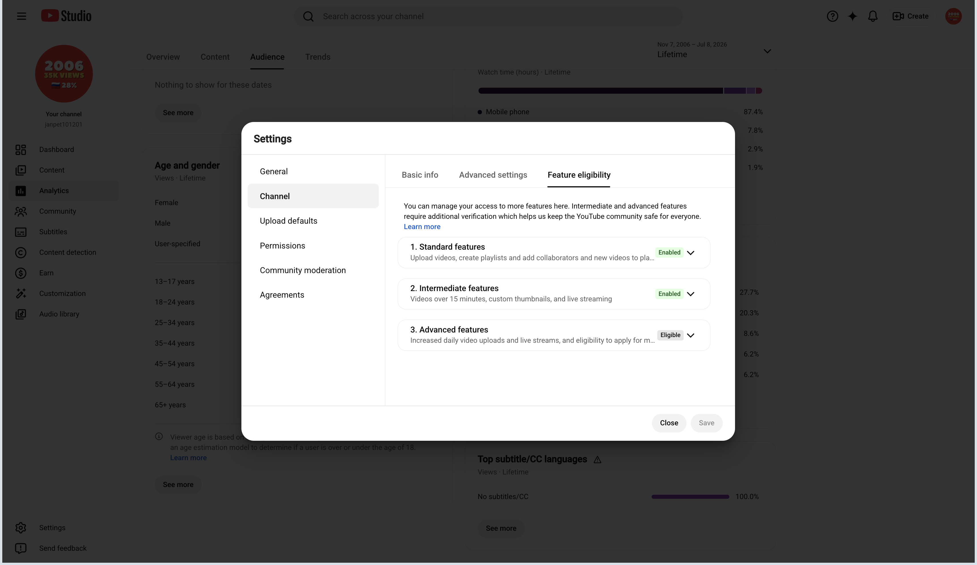Open General in the Settings menu
Viewport: 977px width, 565px height.
313,171
